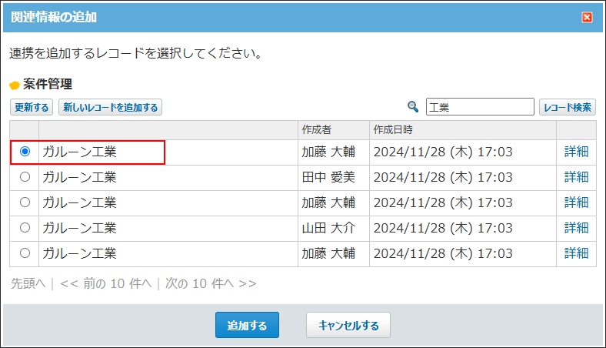Close the 関連情報の追加 dialog with the red X
This screenshot has width=606, height=348.
pyautogui.click(x=587, y=18)
